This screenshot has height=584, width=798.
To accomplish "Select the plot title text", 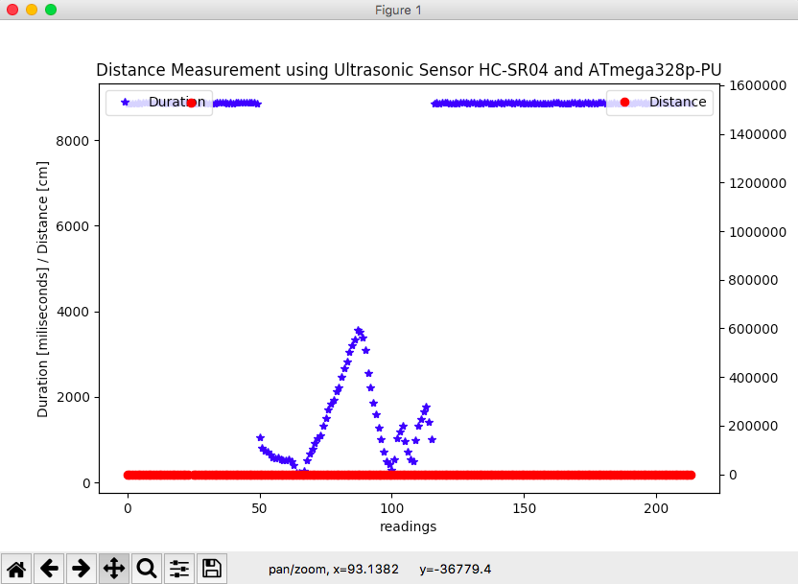I will click(x=409, y=70).
